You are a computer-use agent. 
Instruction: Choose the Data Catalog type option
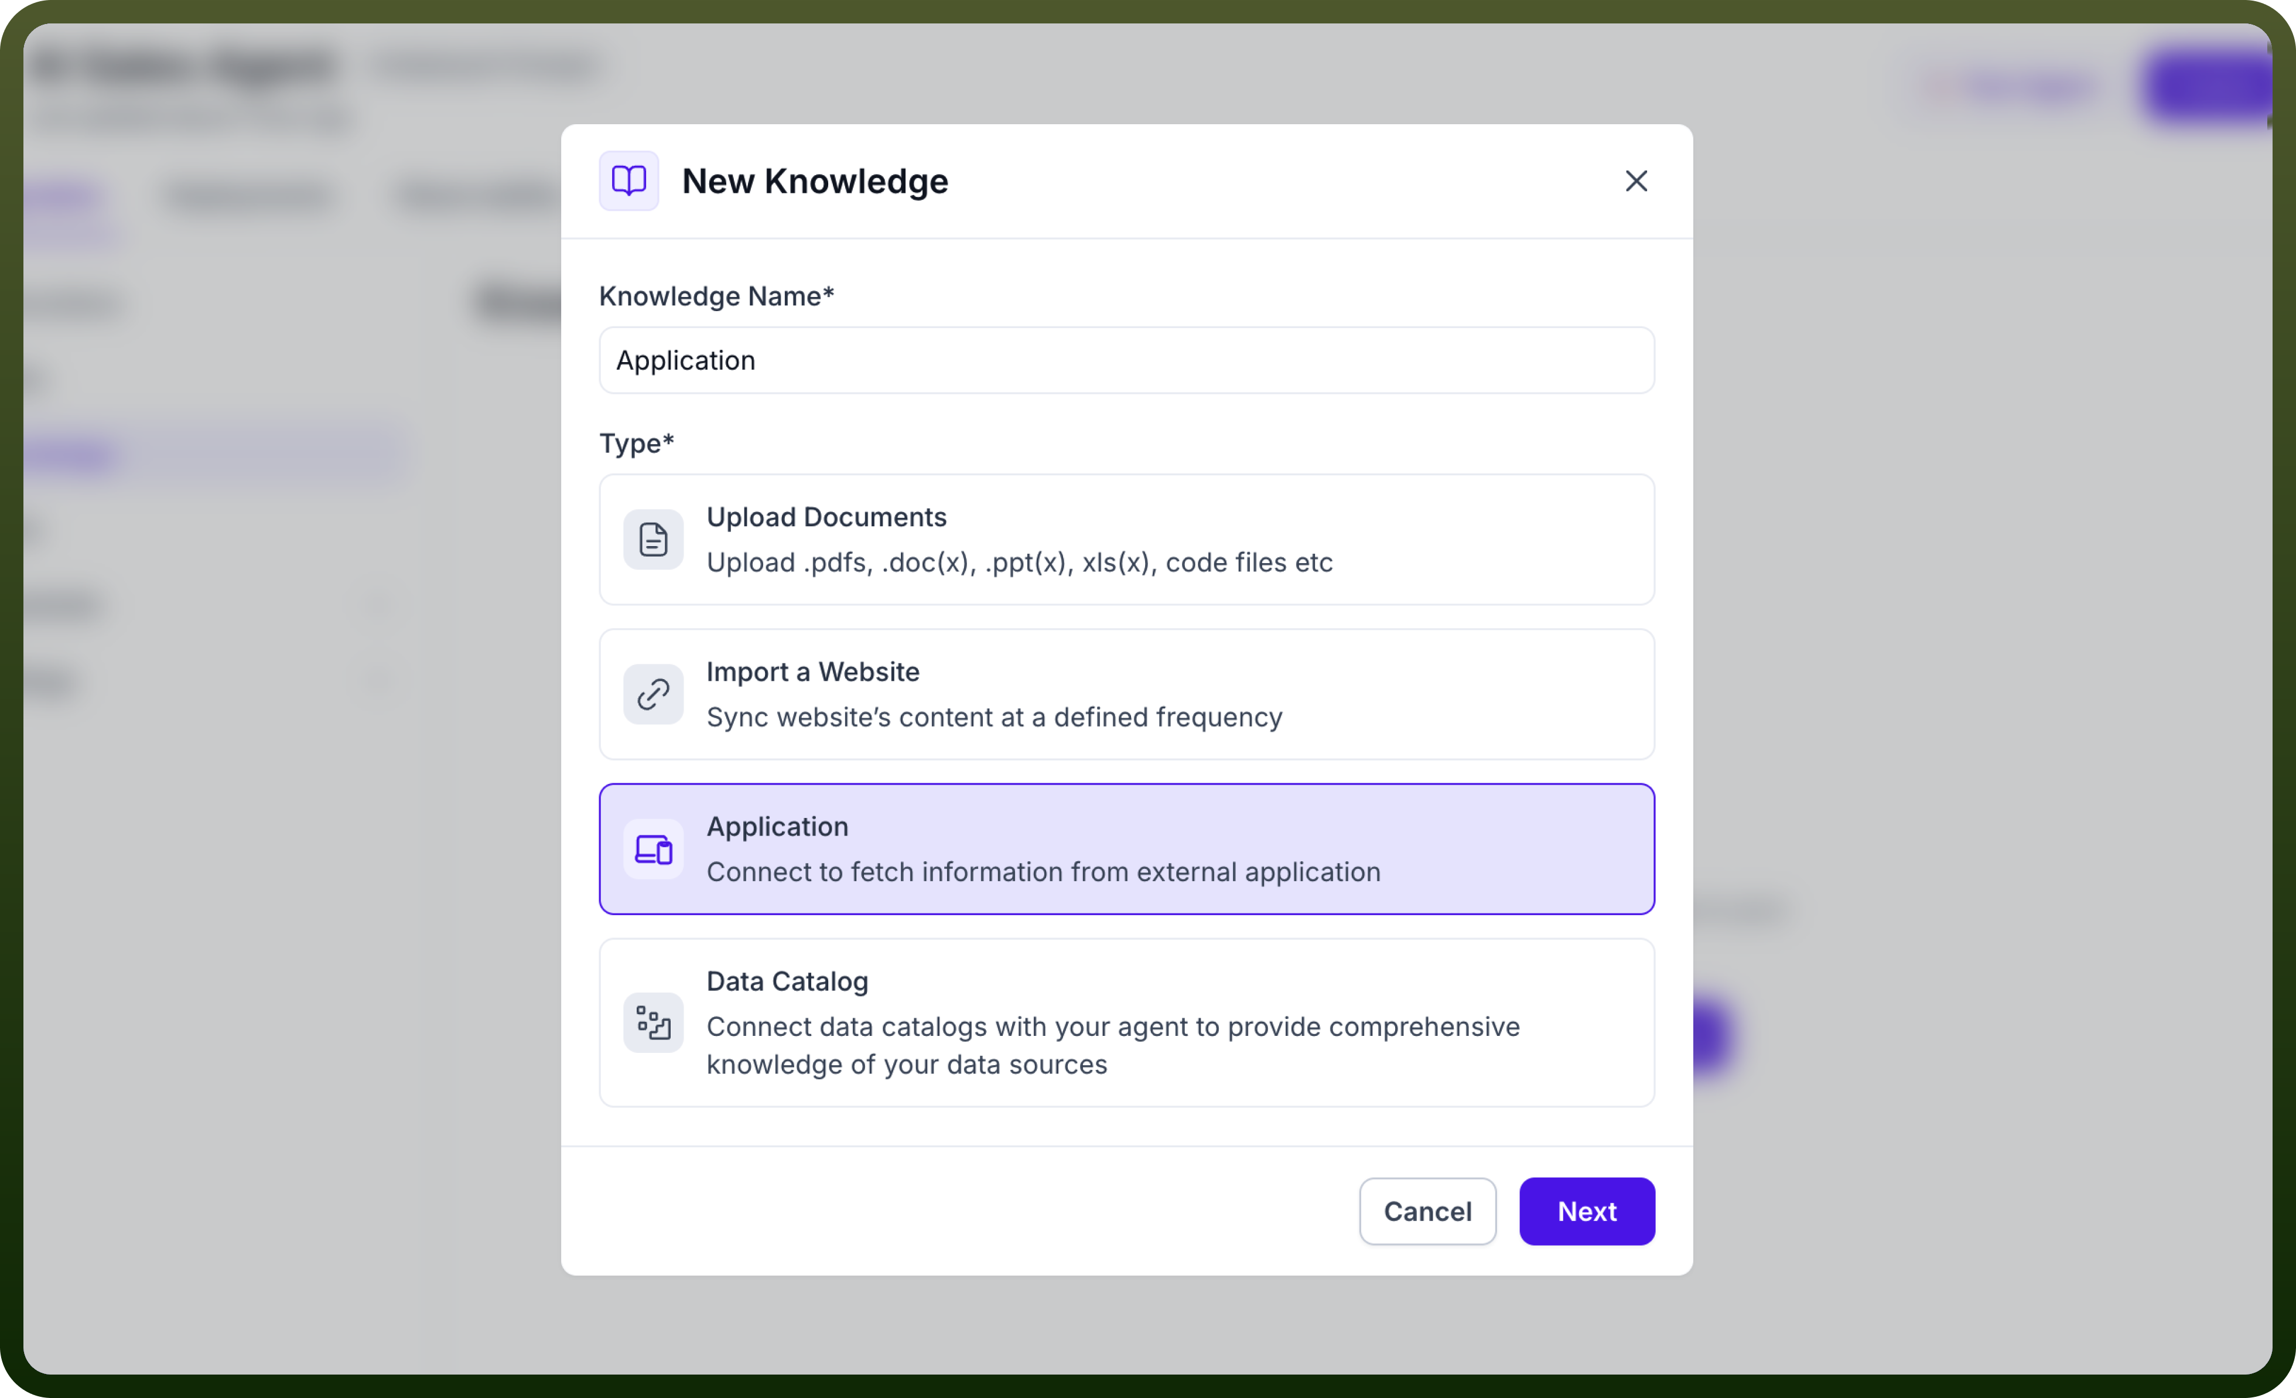pyautogui.click(x=1126, y=1022)
